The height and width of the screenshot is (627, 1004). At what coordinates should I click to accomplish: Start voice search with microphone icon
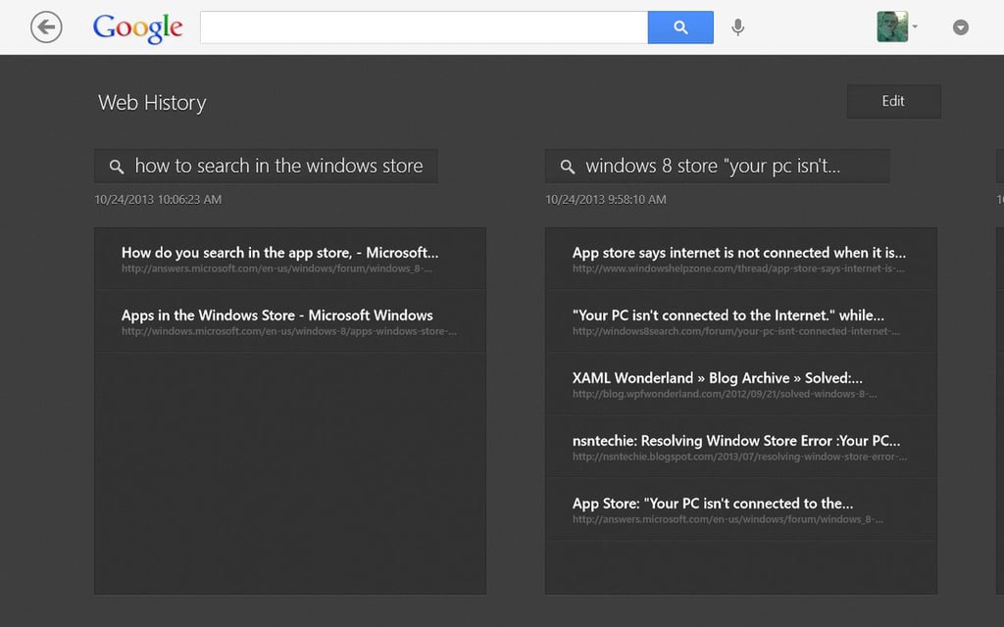737,27
